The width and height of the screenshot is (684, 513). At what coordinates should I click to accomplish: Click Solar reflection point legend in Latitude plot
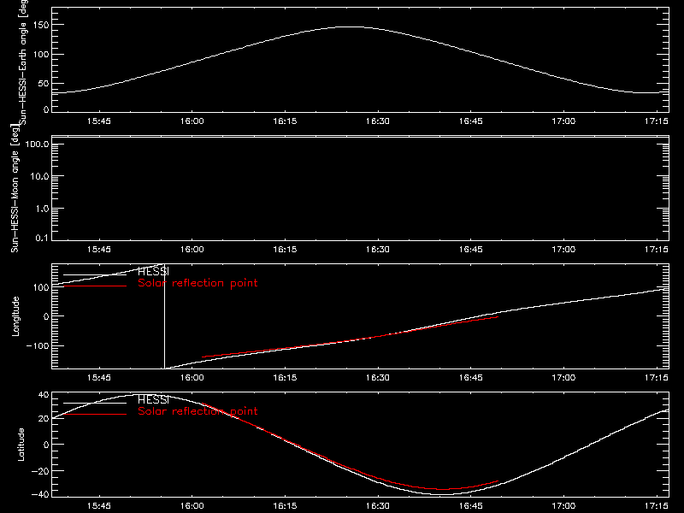198,411
